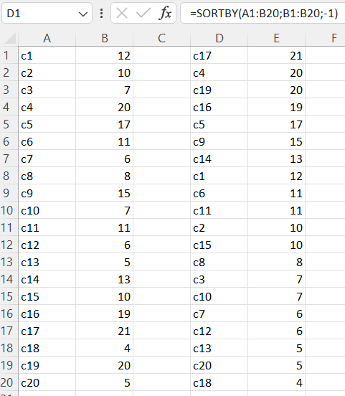This screenshot has width=345, height=396.
Task: Select column B header
Action: pos(104,39)
